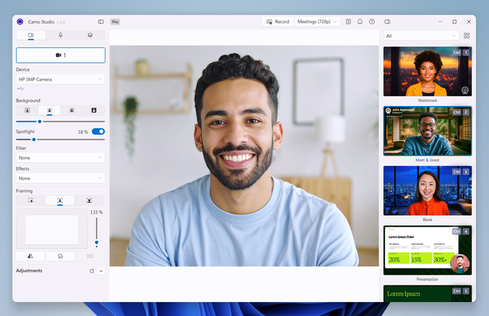The width and height of the screenshot is (489, 316).
Task: Click the Adjustments section title
Action: pyautogui.click(x=29, y=271)
